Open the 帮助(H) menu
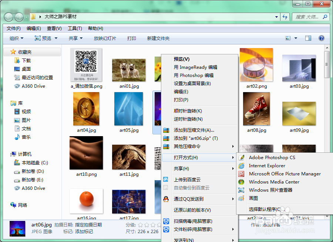333x242 pixels. click(95, 28)
